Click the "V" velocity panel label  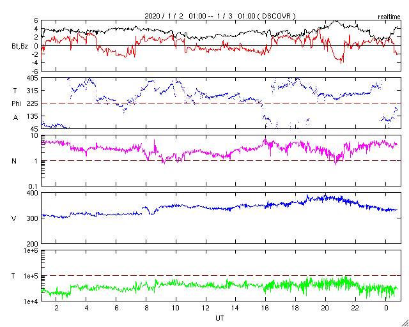14,218
